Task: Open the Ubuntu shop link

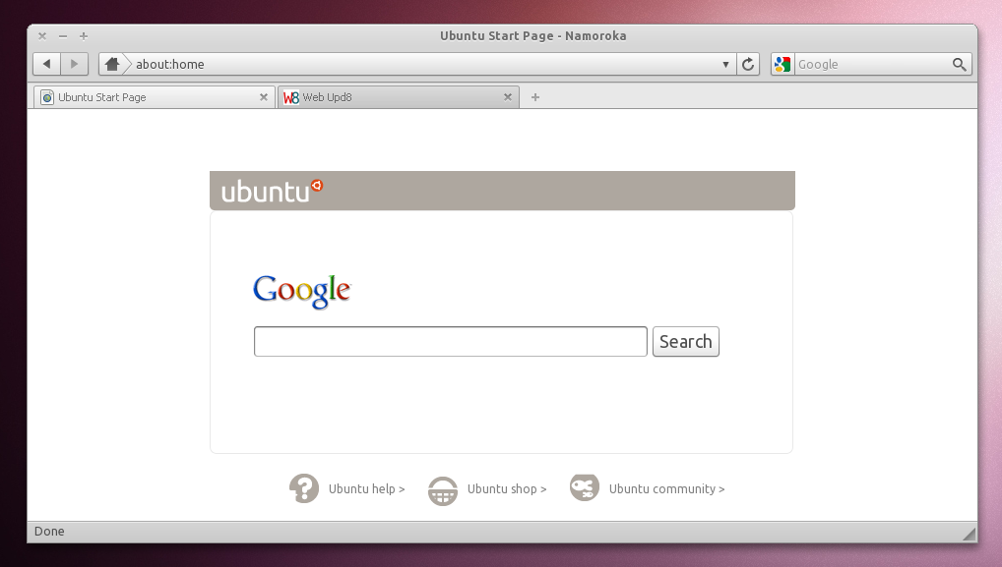Action: click(x=507, y=488)
